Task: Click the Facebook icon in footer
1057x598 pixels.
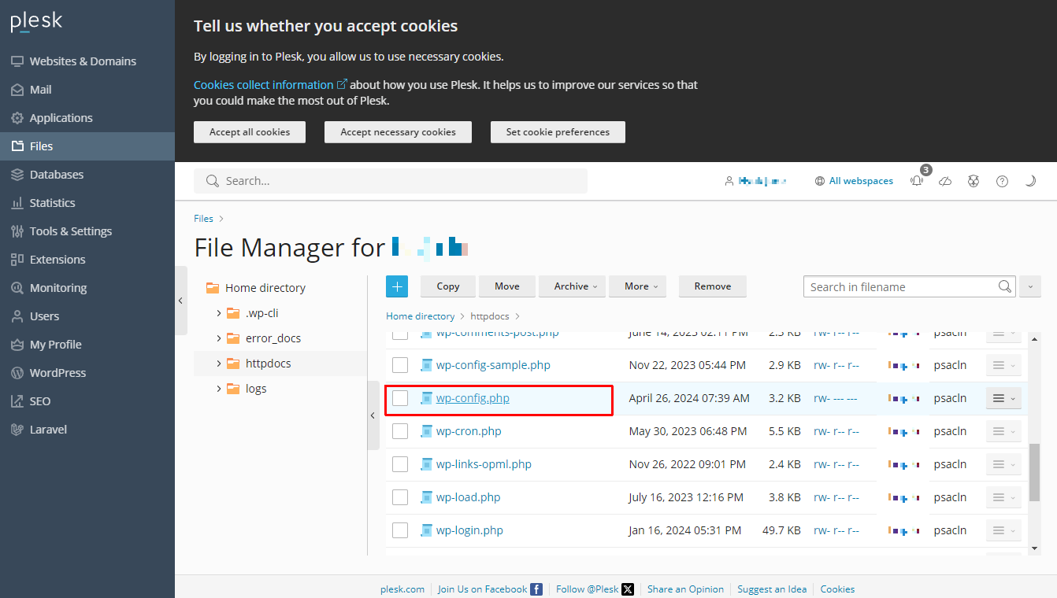Action: (x=536, y=589)
